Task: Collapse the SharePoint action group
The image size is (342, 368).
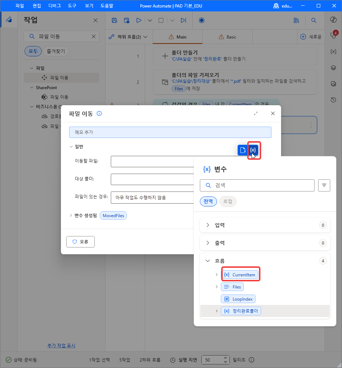Action: (32, 87)
